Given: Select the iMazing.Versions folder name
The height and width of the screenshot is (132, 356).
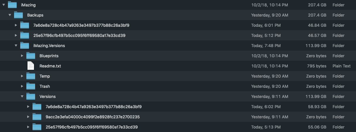Looking at the screenshot, I should coord(49,46).
